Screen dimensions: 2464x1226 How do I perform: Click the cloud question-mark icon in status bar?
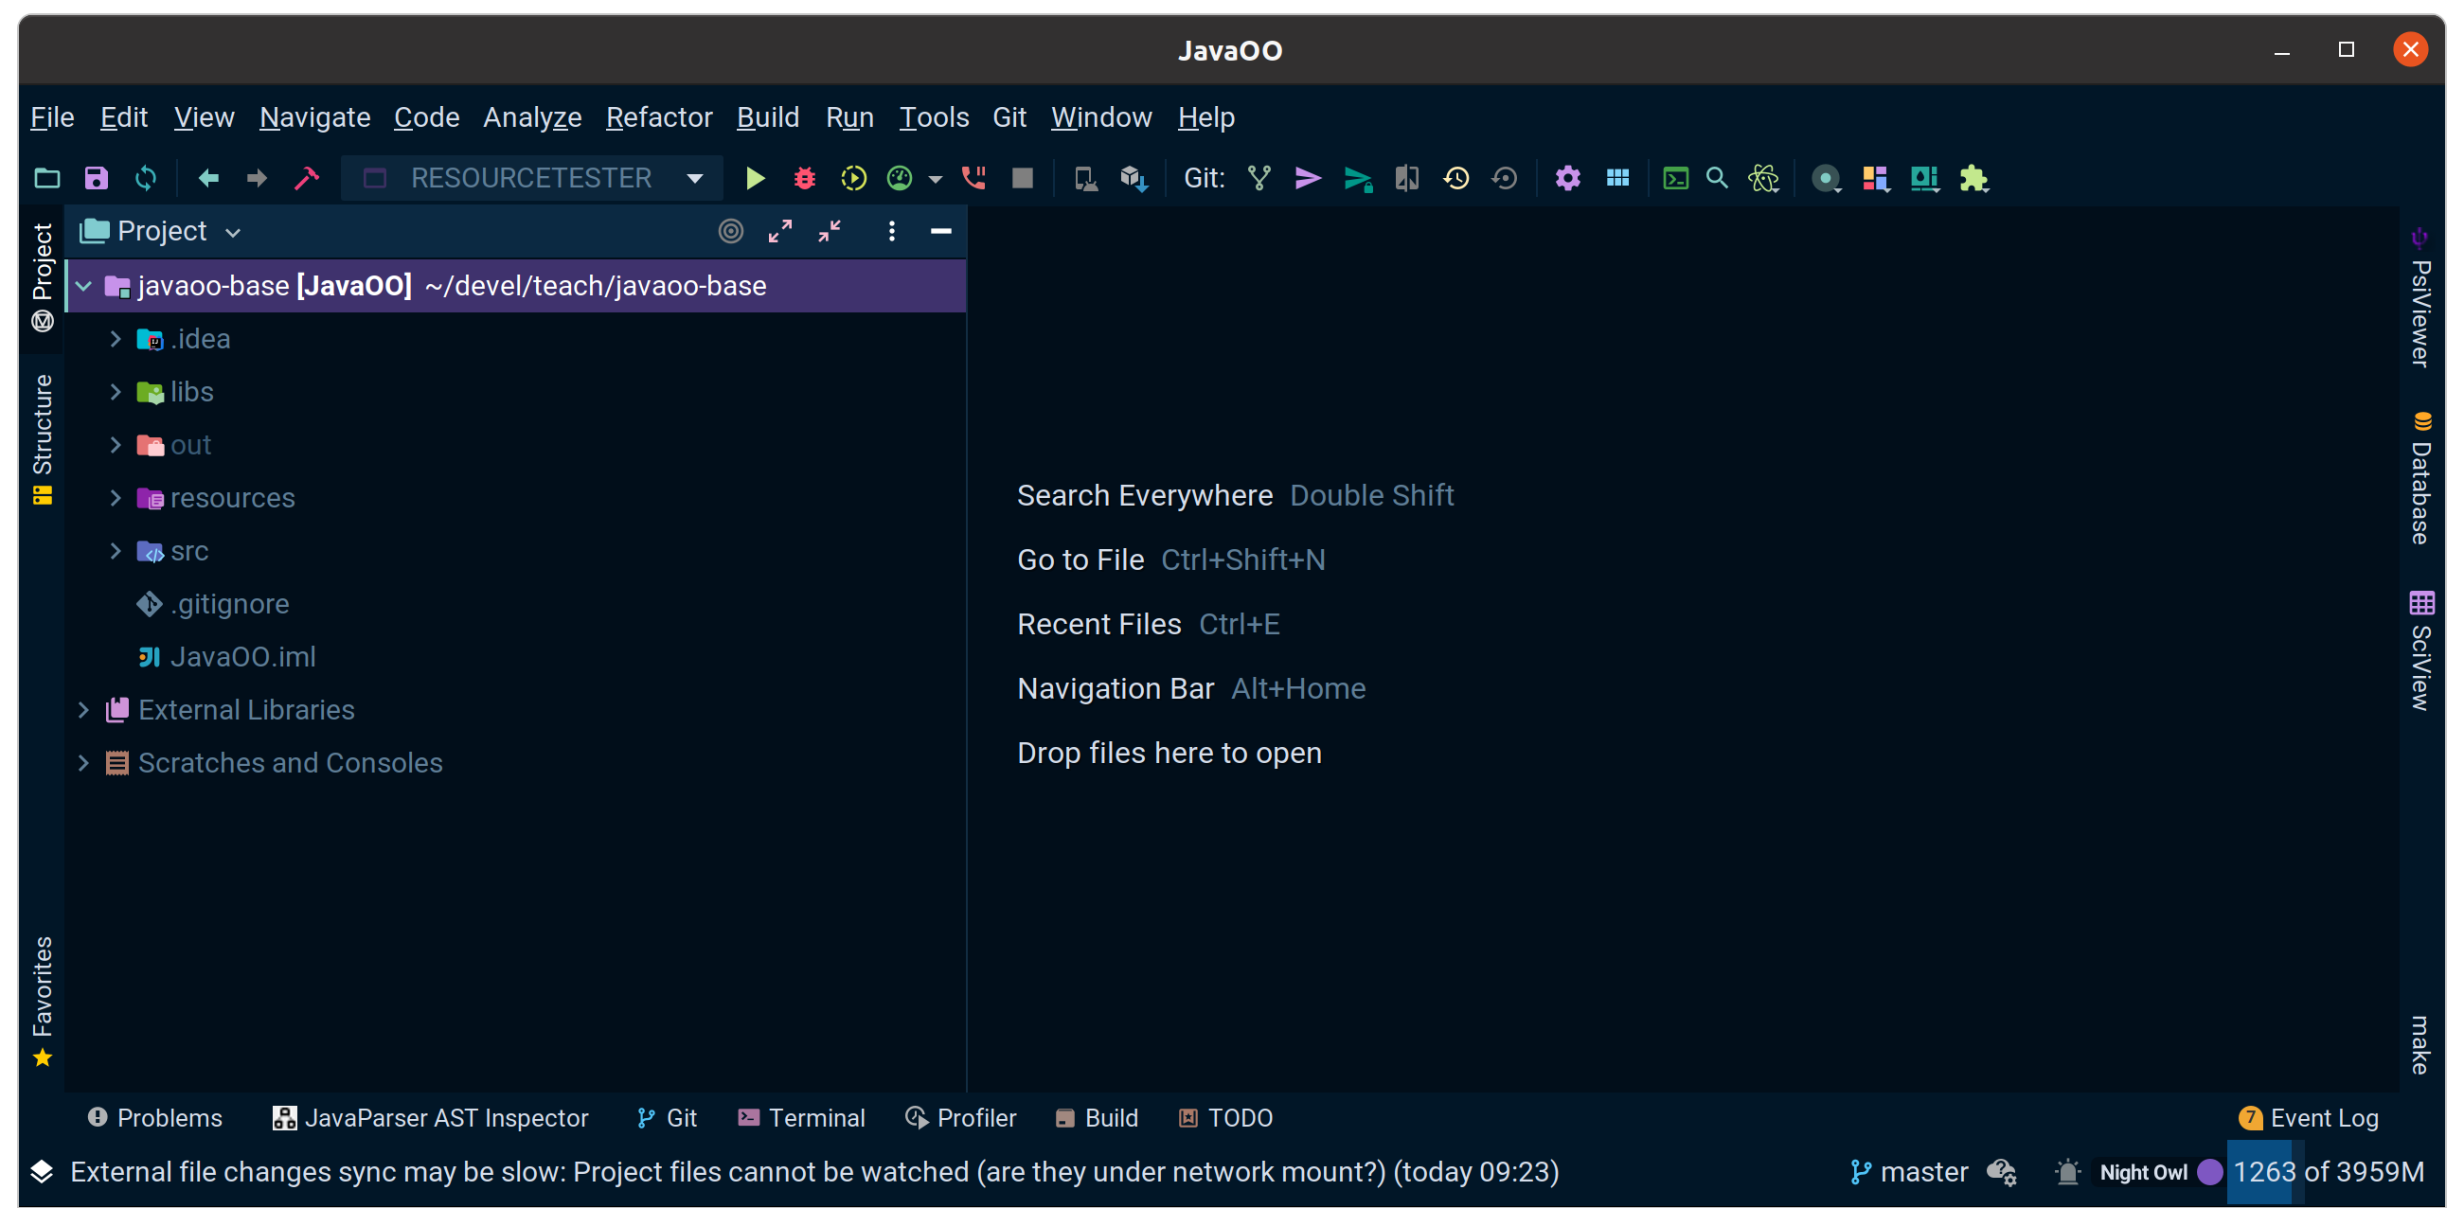(2002, 1172)
